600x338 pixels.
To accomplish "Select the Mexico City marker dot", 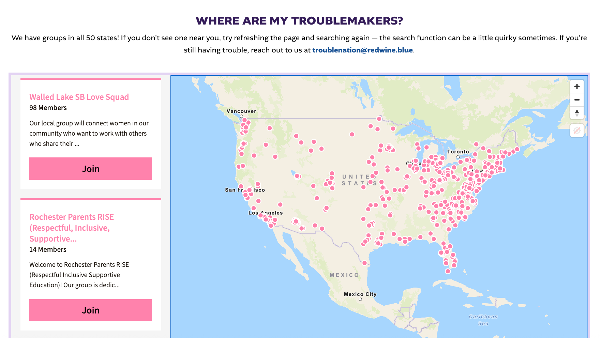I will coord(360,299).
